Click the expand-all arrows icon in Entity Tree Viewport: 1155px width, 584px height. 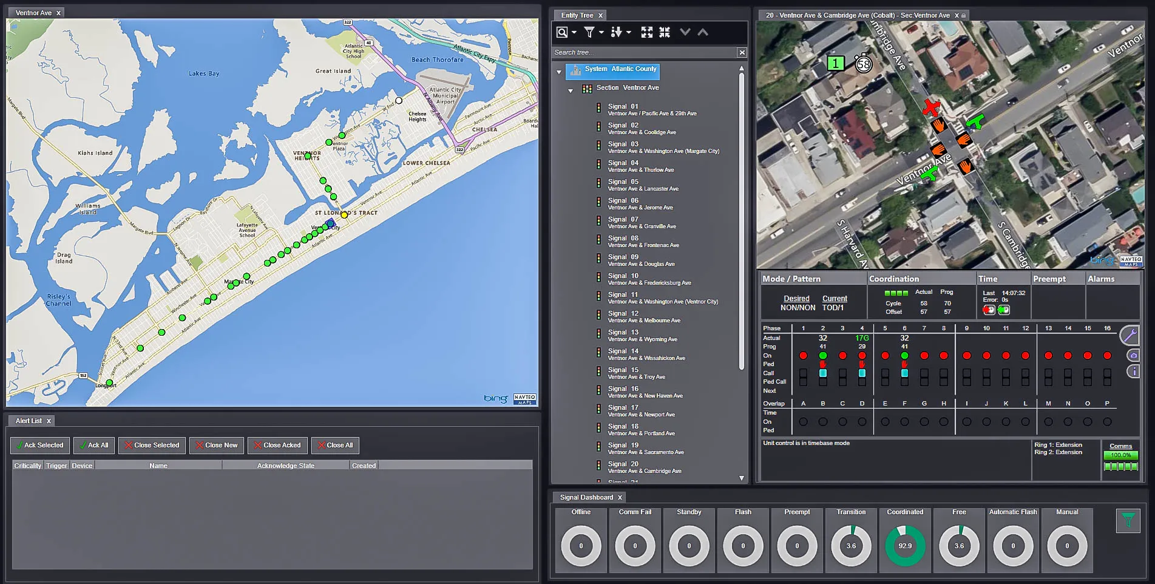click(647, 32)
